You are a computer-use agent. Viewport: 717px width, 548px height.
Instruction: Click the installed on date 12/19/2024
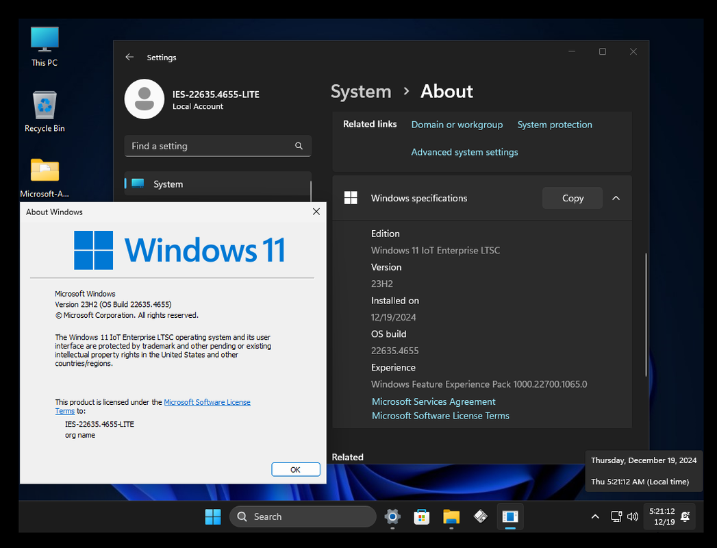pyautogui.click(x=393, y=317)
